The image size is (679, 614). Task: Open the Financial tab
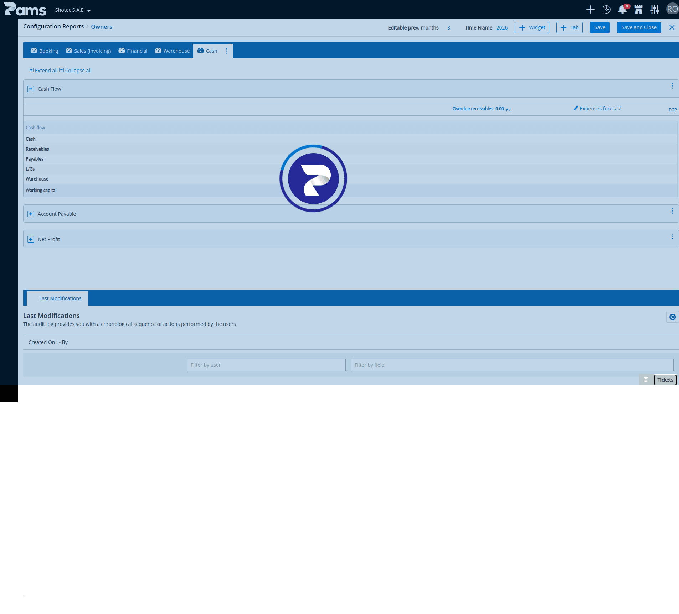coord(133,51)
